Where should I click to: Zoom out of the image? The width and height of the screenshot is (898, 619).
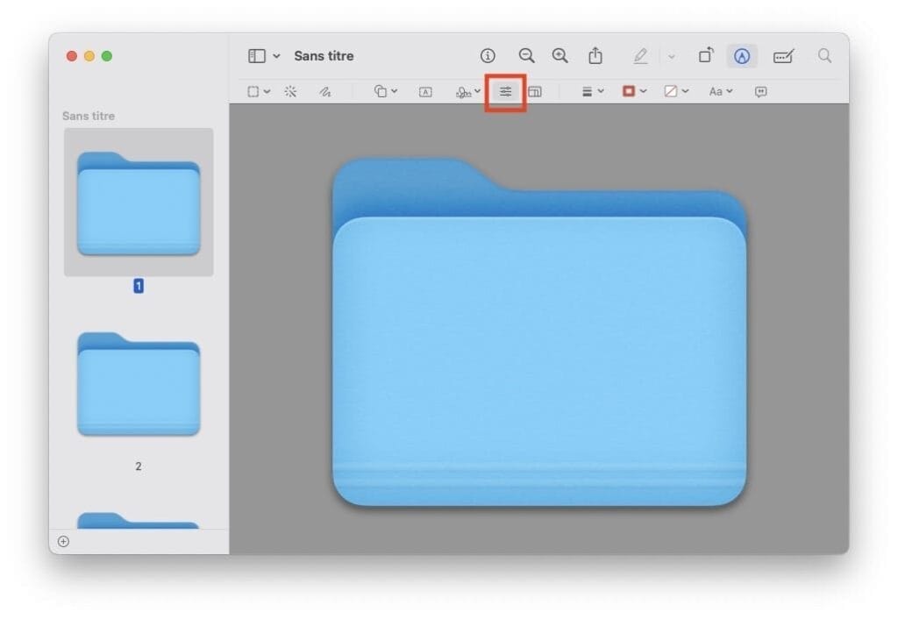tap(526, 56)
